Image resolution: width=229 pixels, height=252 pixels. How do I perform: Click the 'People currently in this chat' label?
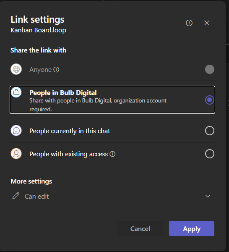point(70,131)
